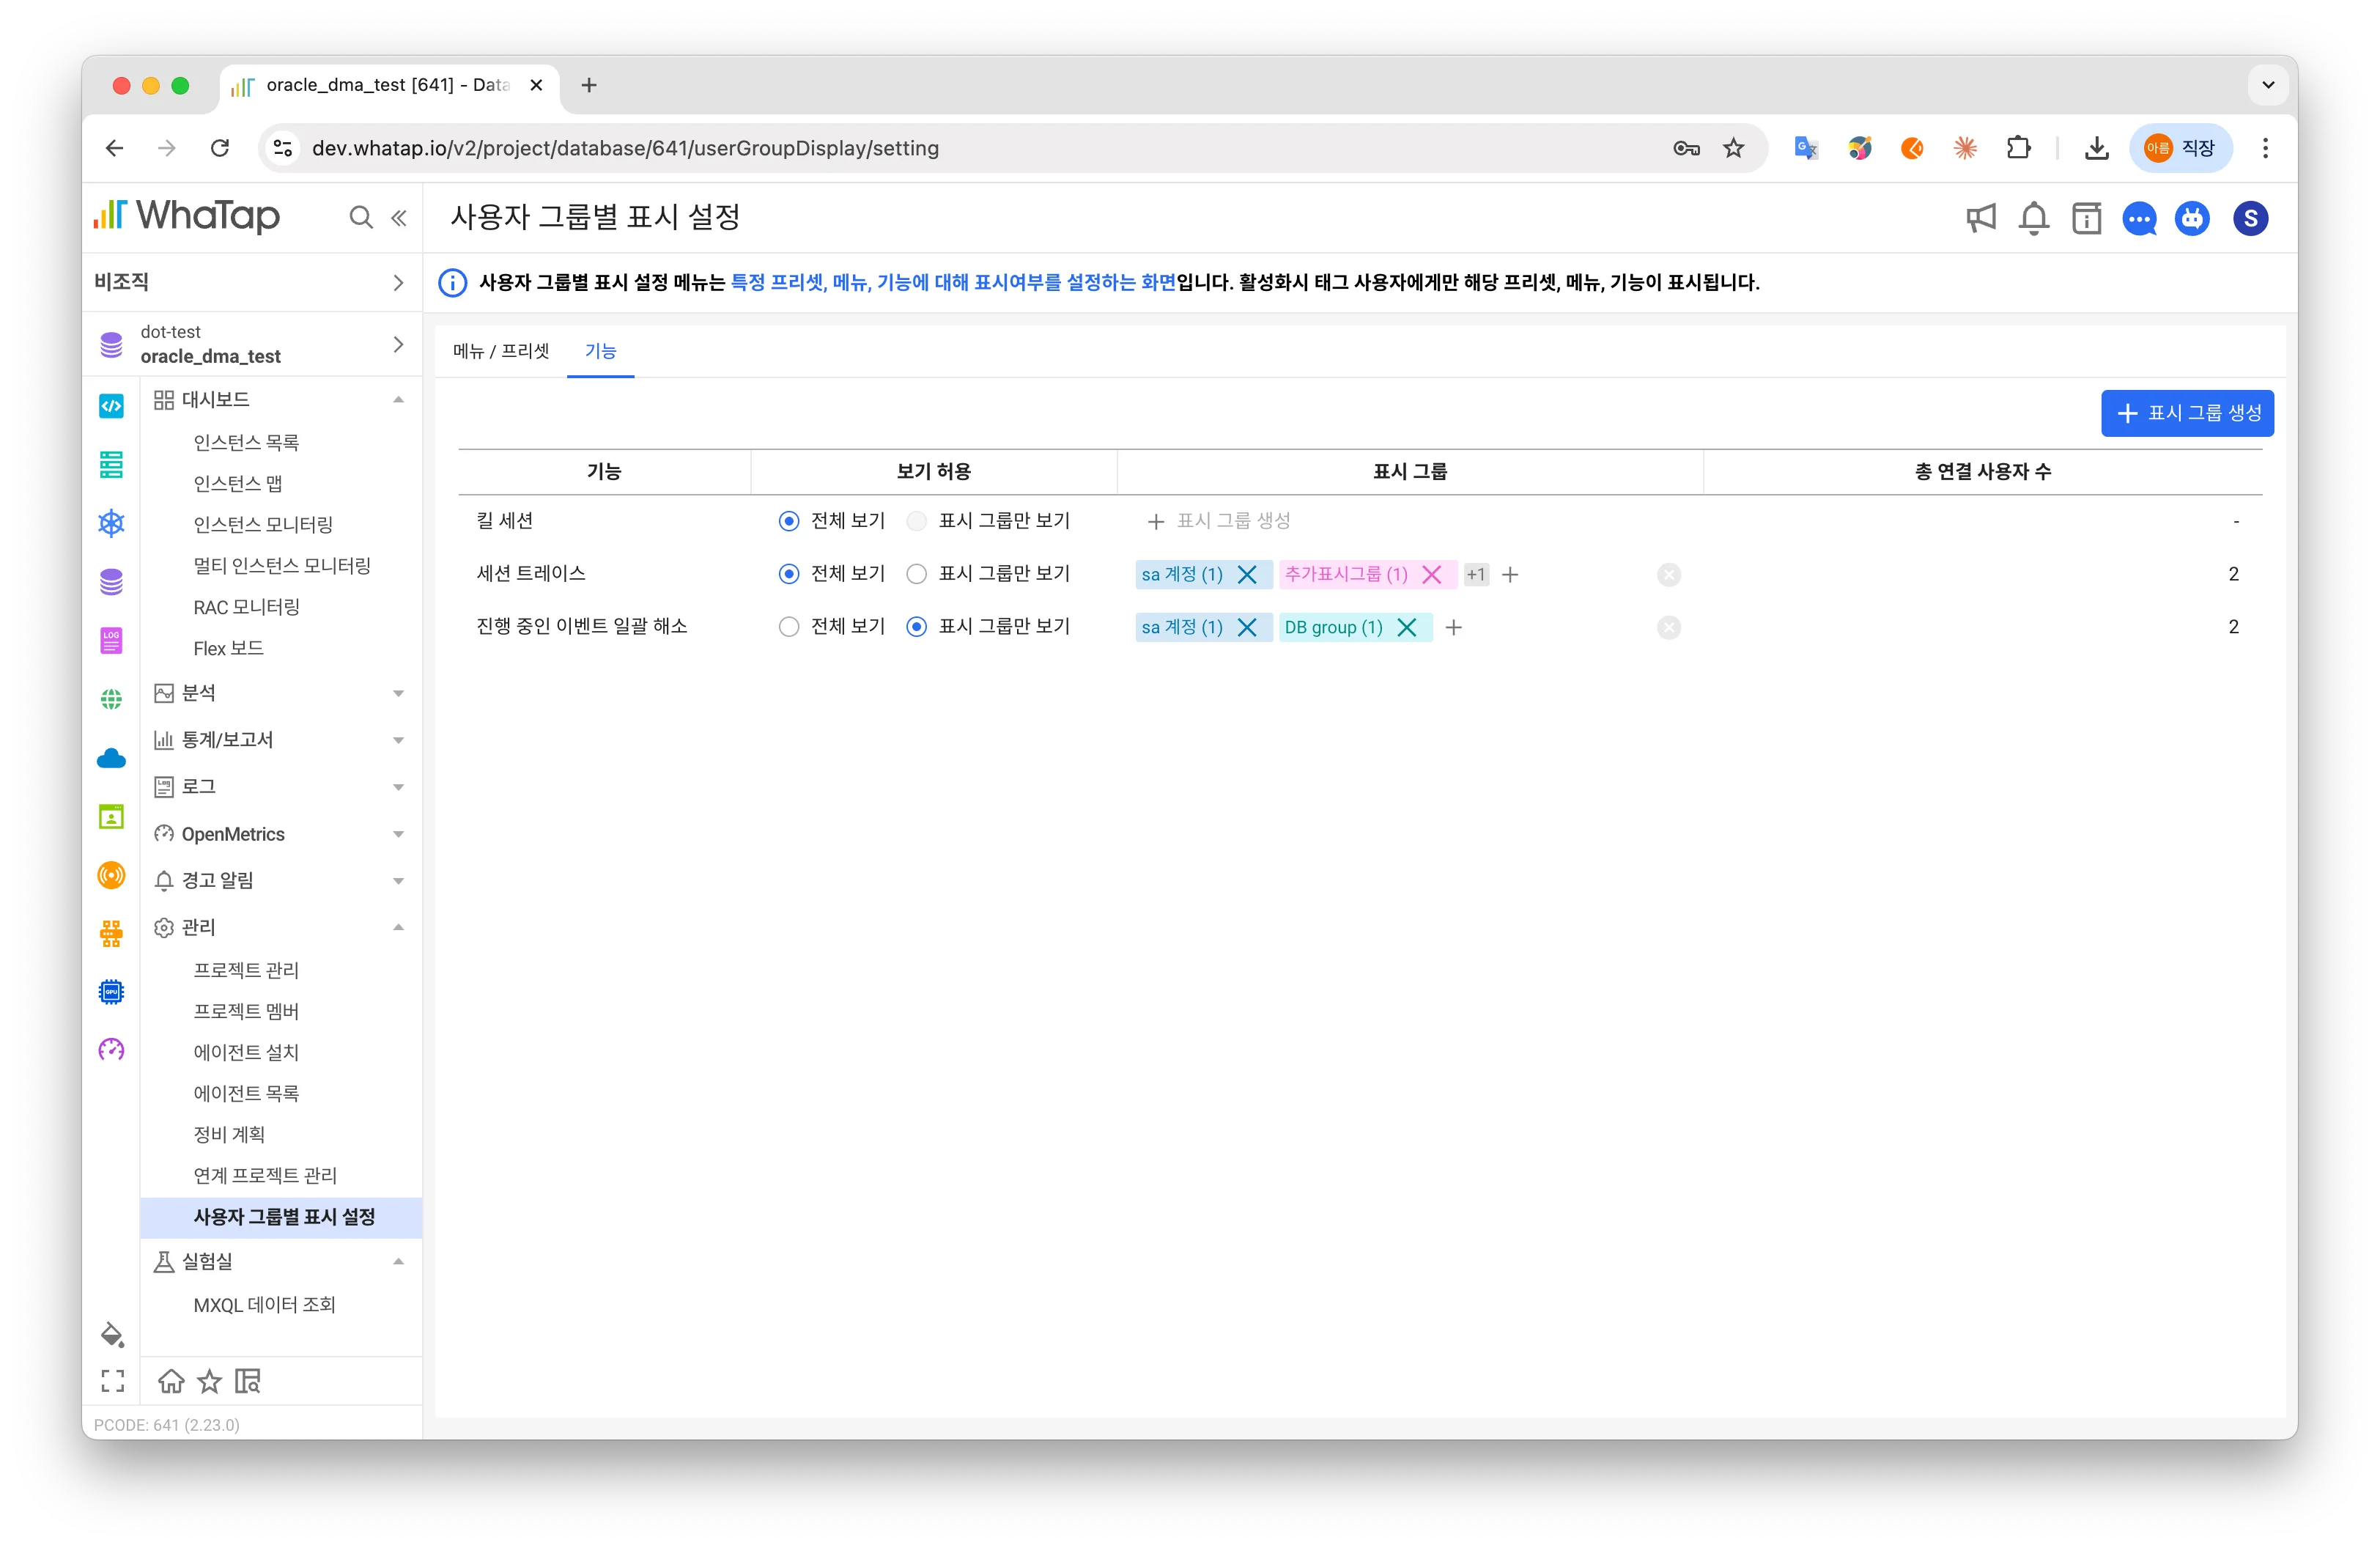2380x1548 pixels.
Task: Click the blue 표시 그룹 생성 button
Action: point(2187,413)
